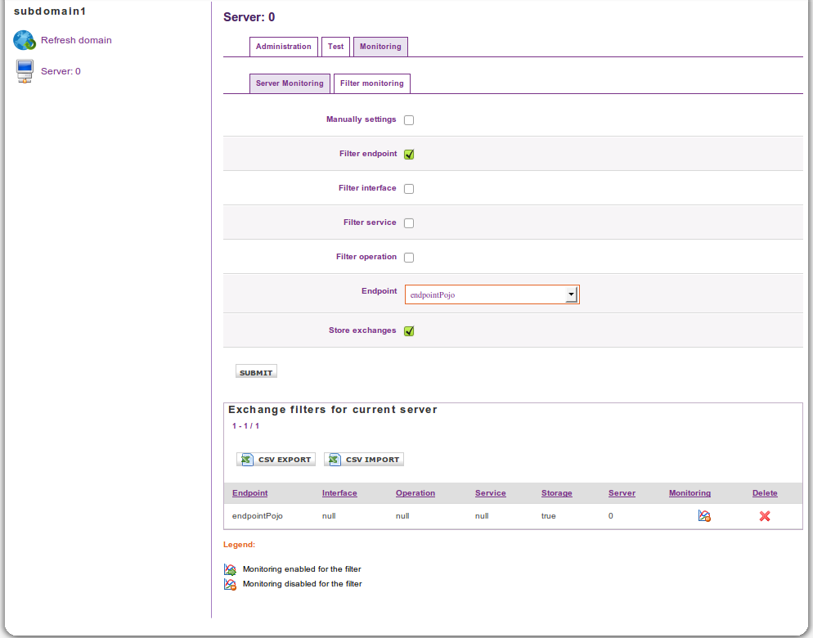
Task: Click the Server: 0 link in sidebar
Action: (61, 71)
